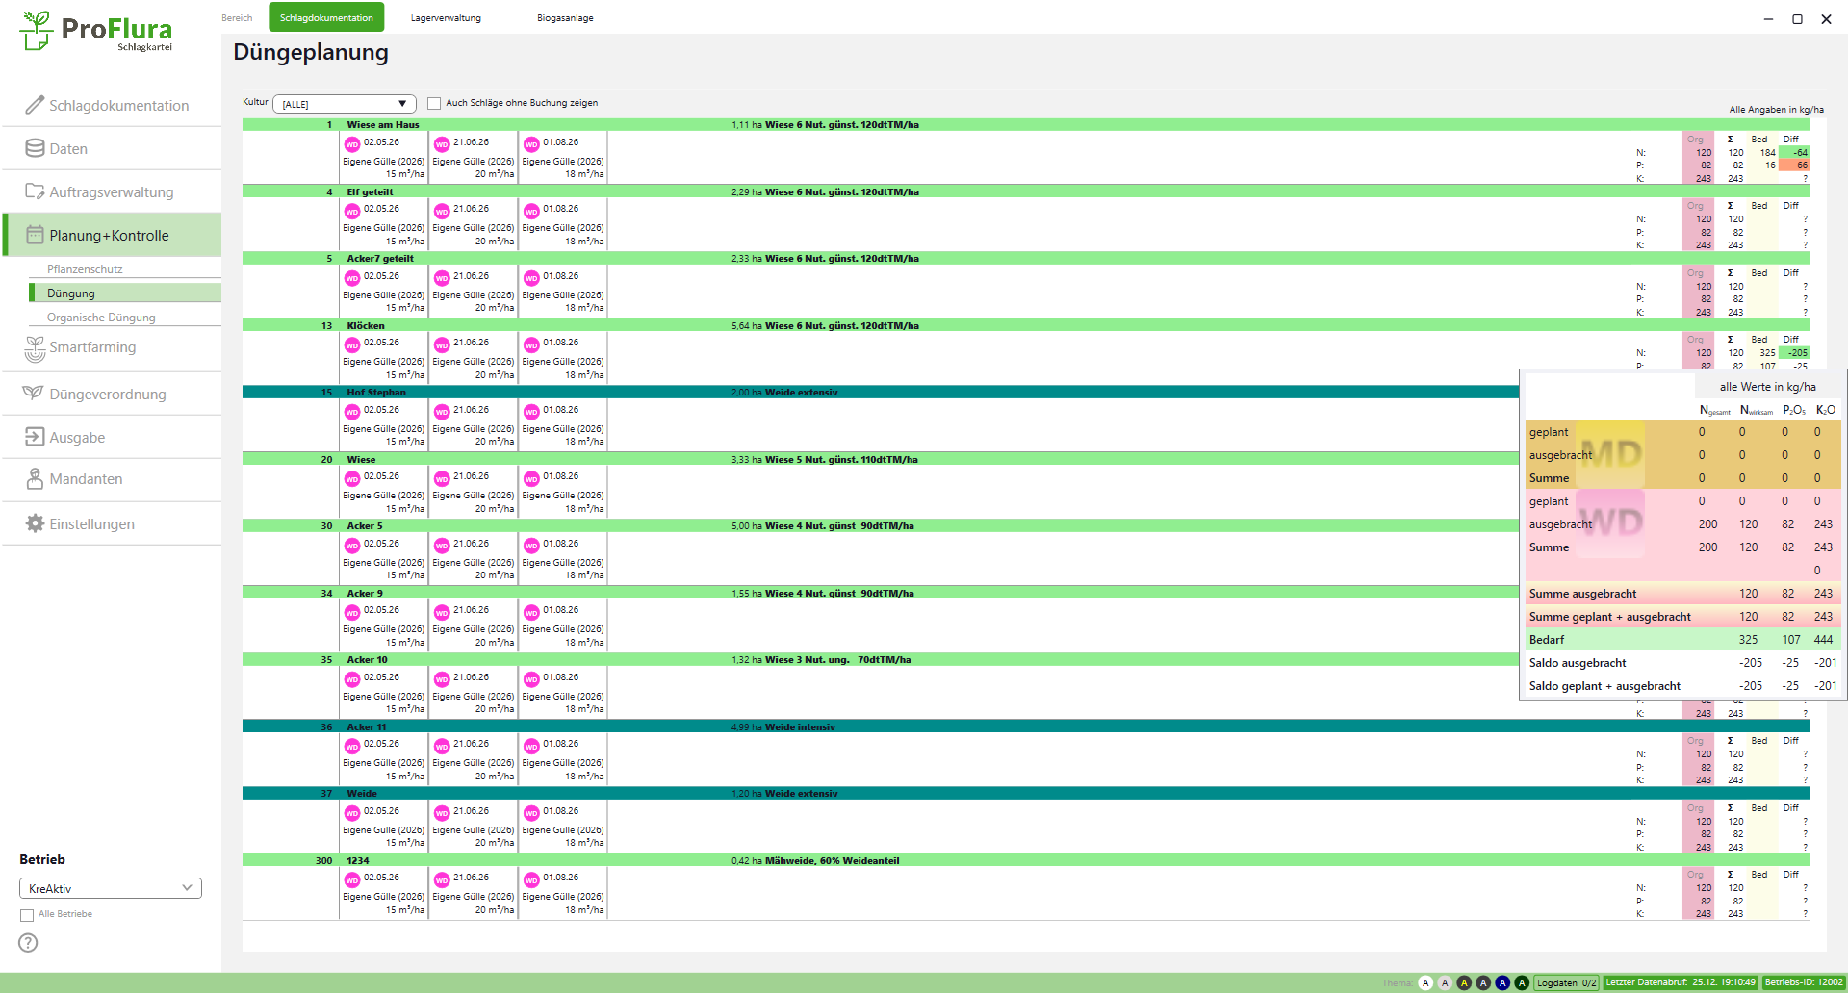Click the Mandanten person icon

pos(35,478)
